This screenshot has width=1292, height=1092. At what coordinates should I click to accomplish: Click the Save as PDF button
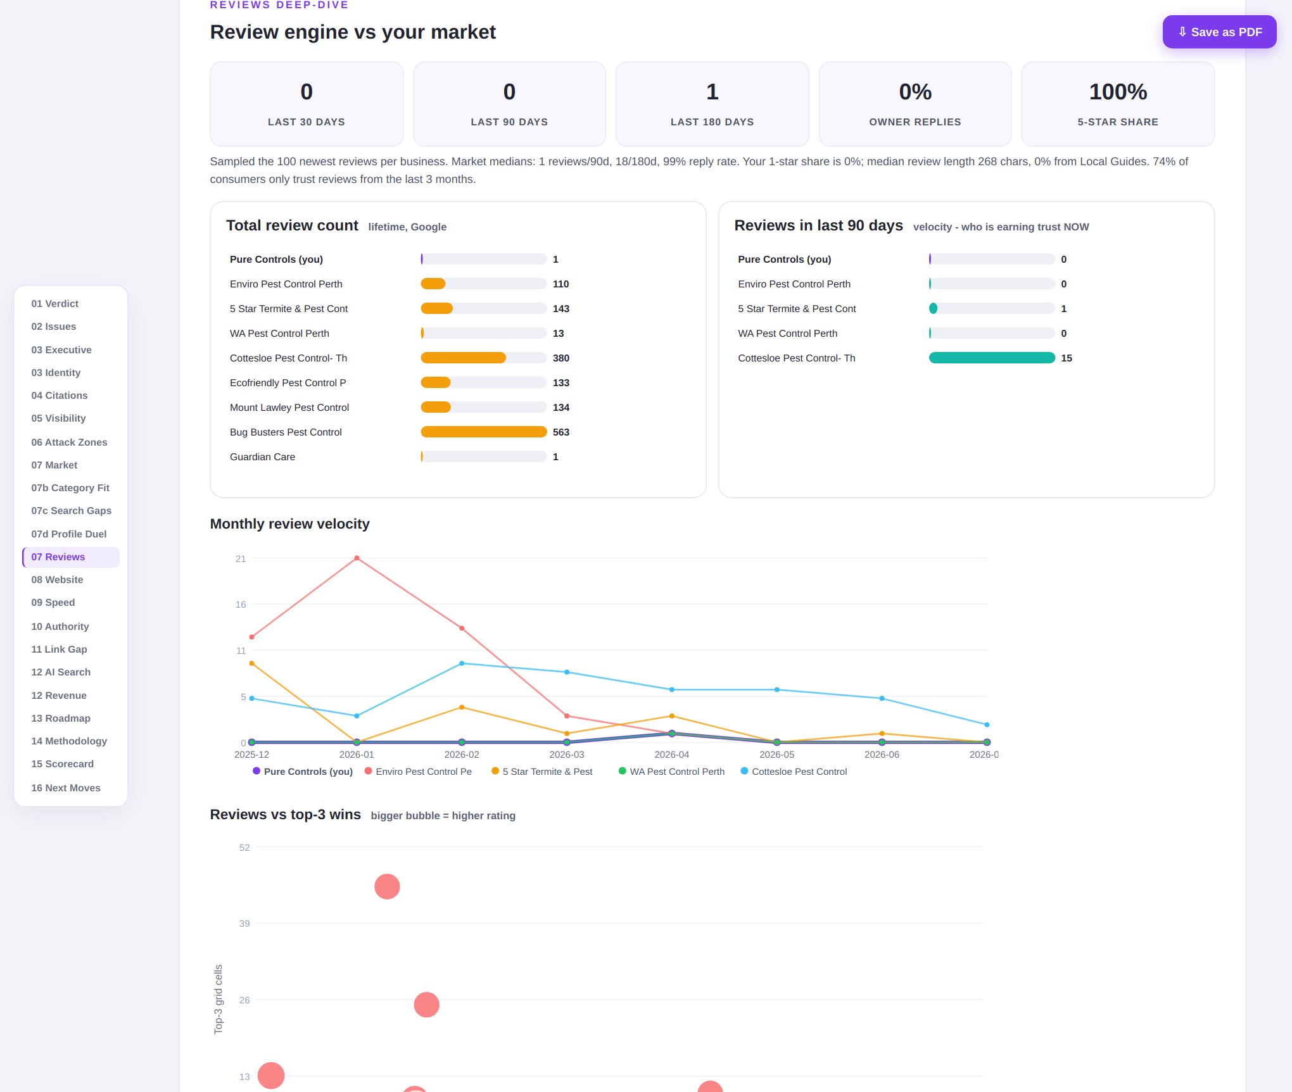coord(1219,32)
